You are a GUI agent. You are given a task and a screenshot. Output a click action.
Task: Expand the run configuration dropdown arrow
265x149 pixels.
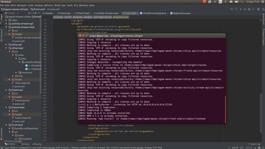pyautogui.click(x=236, y=9)
